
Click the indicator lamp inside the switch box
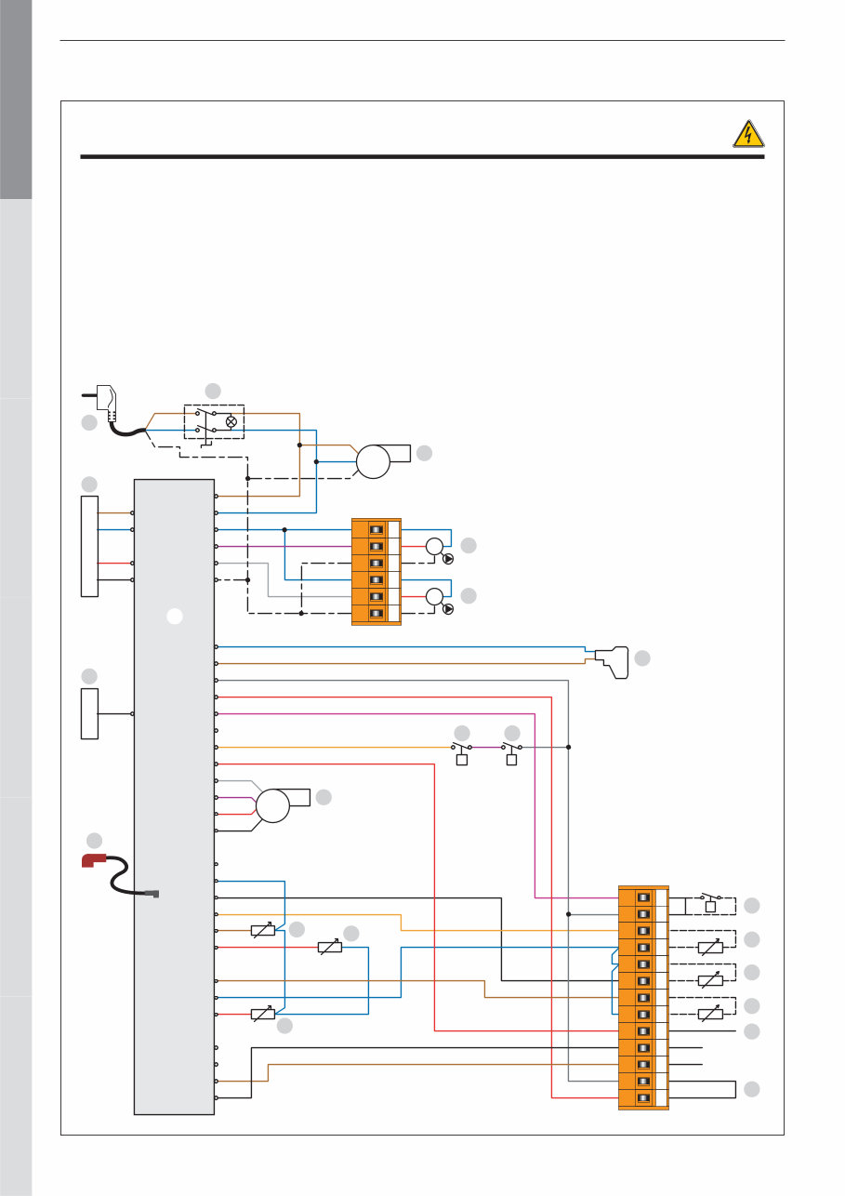[231, 421]
